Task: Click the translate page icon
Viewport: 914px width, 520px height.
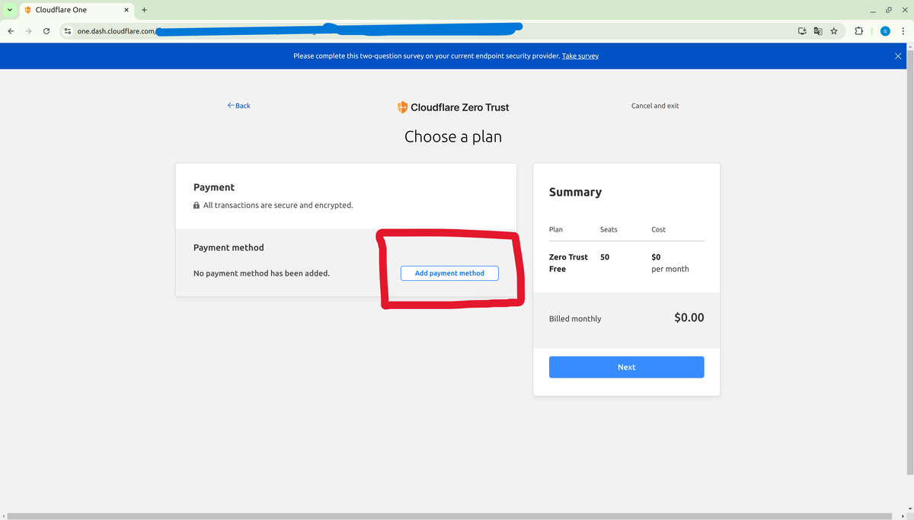Action: [818, 31]
